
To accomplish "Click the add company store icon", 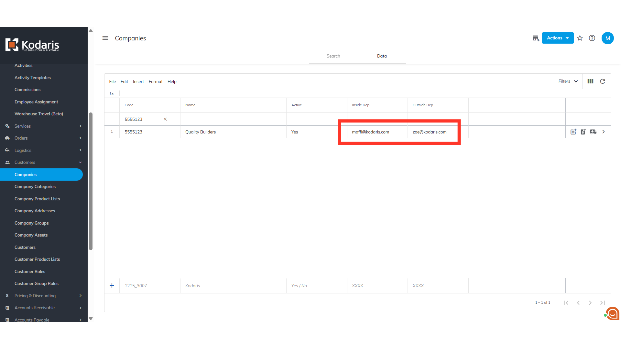I will coord(536,38).
